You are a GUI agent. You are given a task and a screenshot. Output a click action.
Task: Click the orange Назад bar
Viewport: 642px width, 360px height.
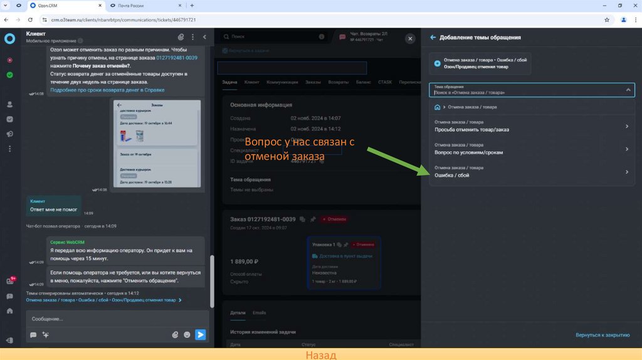(x=321, y=354)
